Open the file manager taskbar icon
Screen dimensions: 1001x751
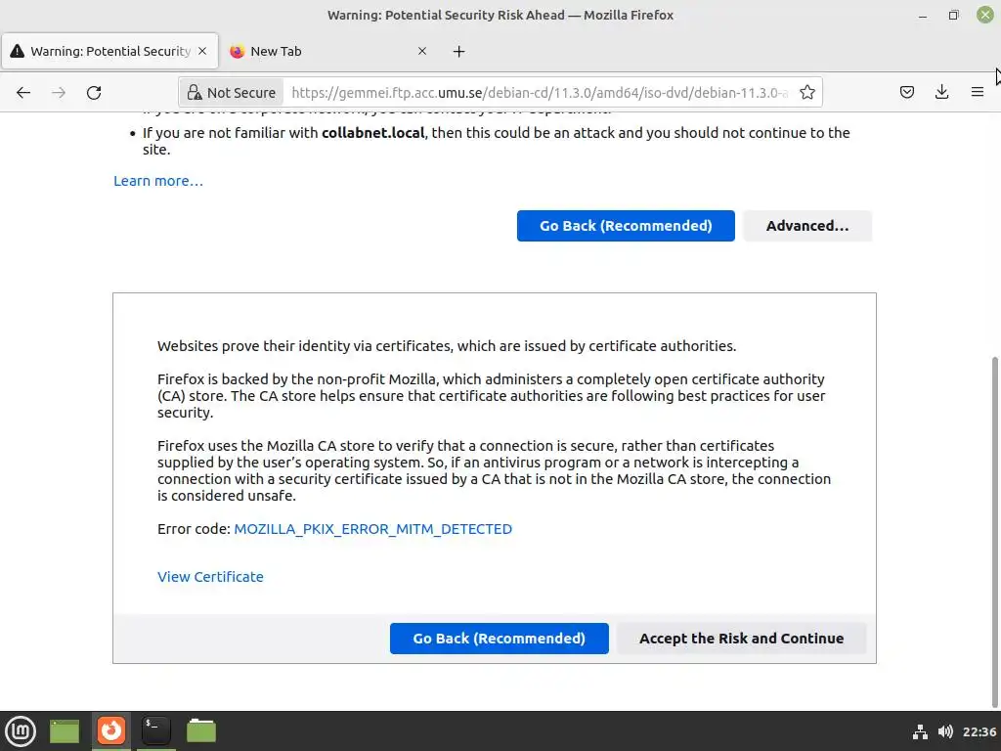click(x=201, y=730)
